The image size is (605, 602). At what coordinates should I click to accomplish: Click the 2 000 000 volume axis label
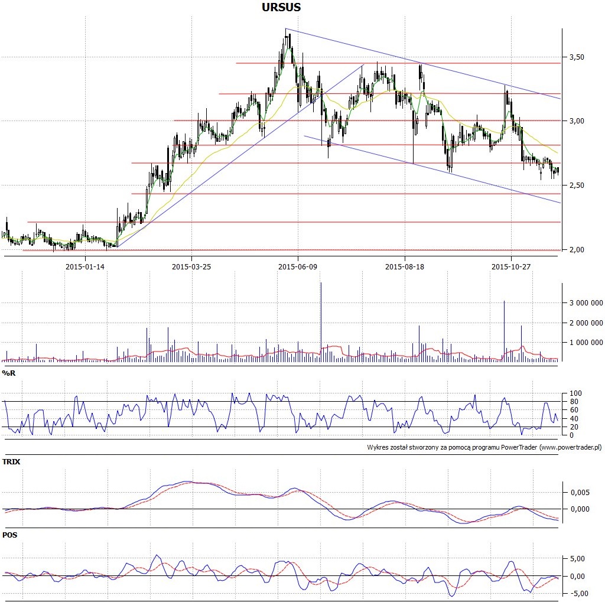point(586,323)
